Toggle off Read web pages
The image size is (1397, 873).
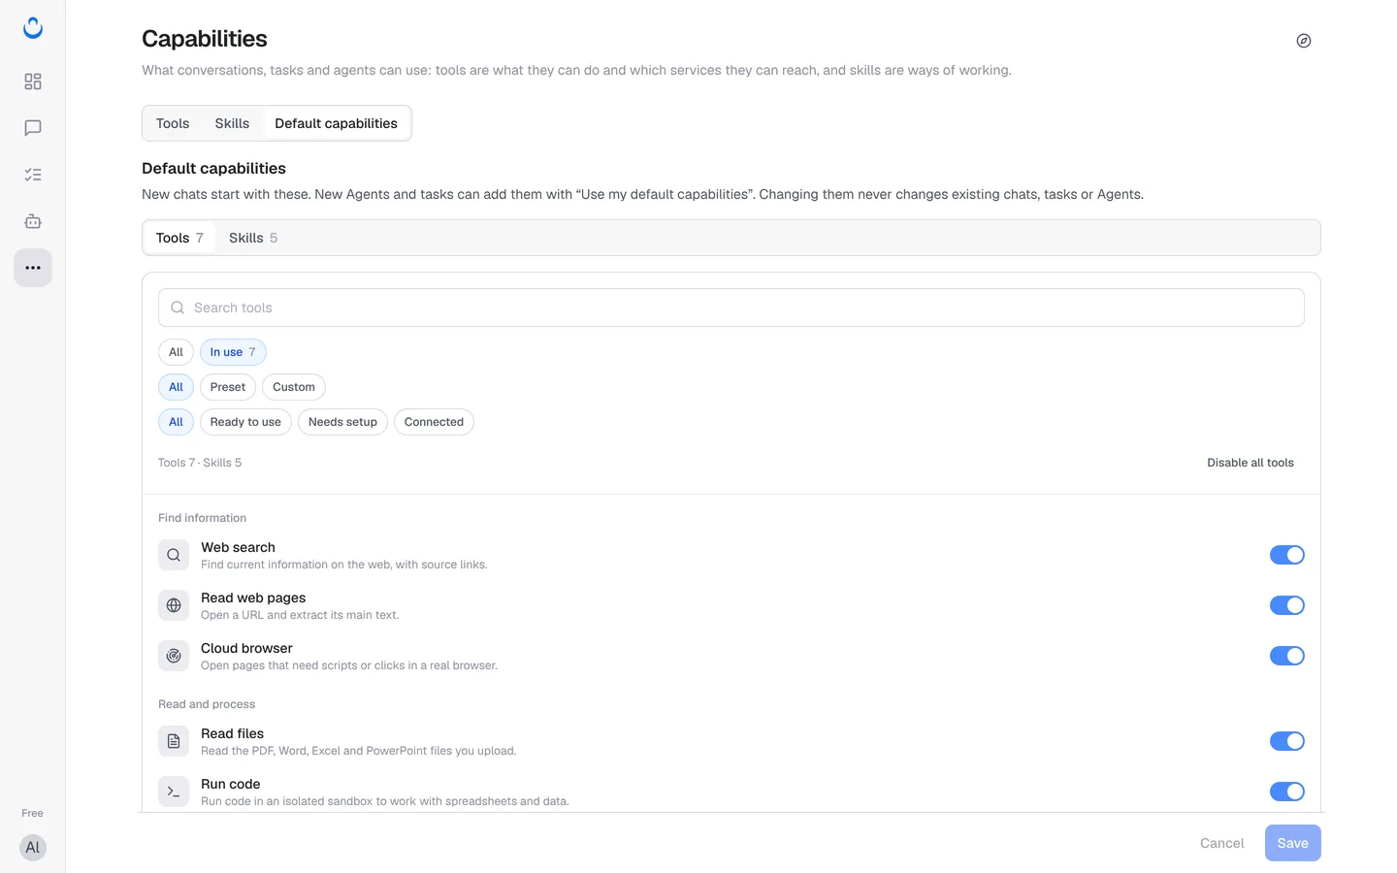coord(1287,605)
